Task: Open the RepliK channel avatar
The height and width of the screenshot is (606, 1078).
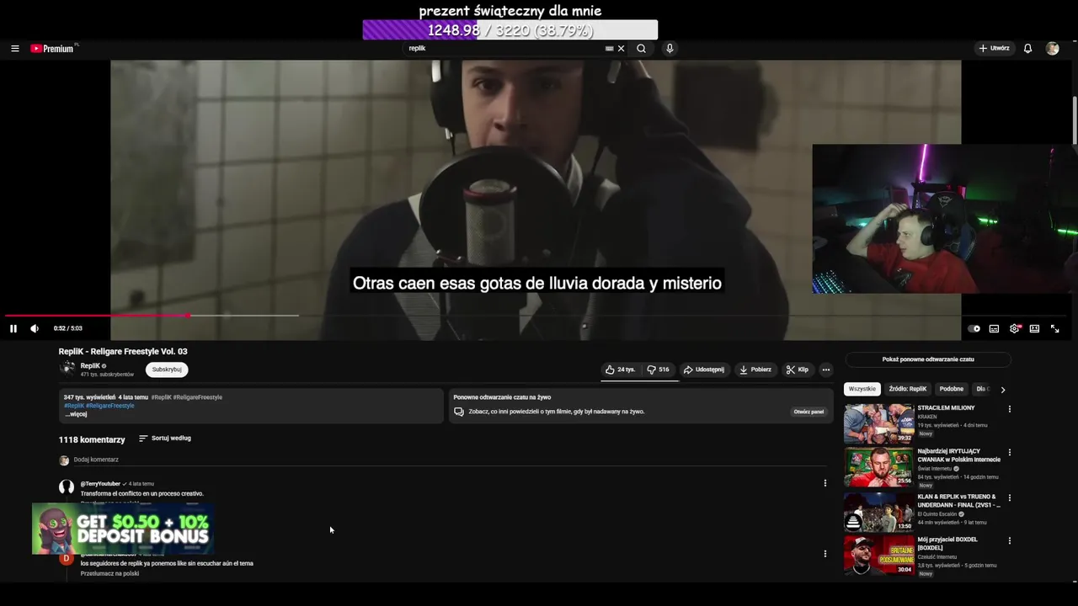Action: 67,369
